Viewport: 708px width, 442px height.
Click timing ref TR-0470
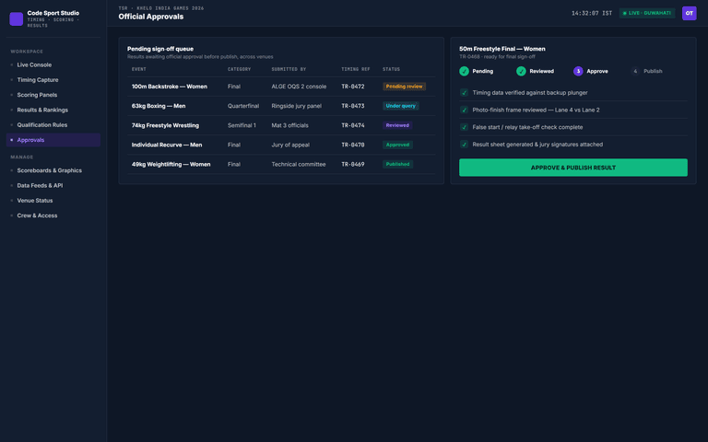pos(353,145)
